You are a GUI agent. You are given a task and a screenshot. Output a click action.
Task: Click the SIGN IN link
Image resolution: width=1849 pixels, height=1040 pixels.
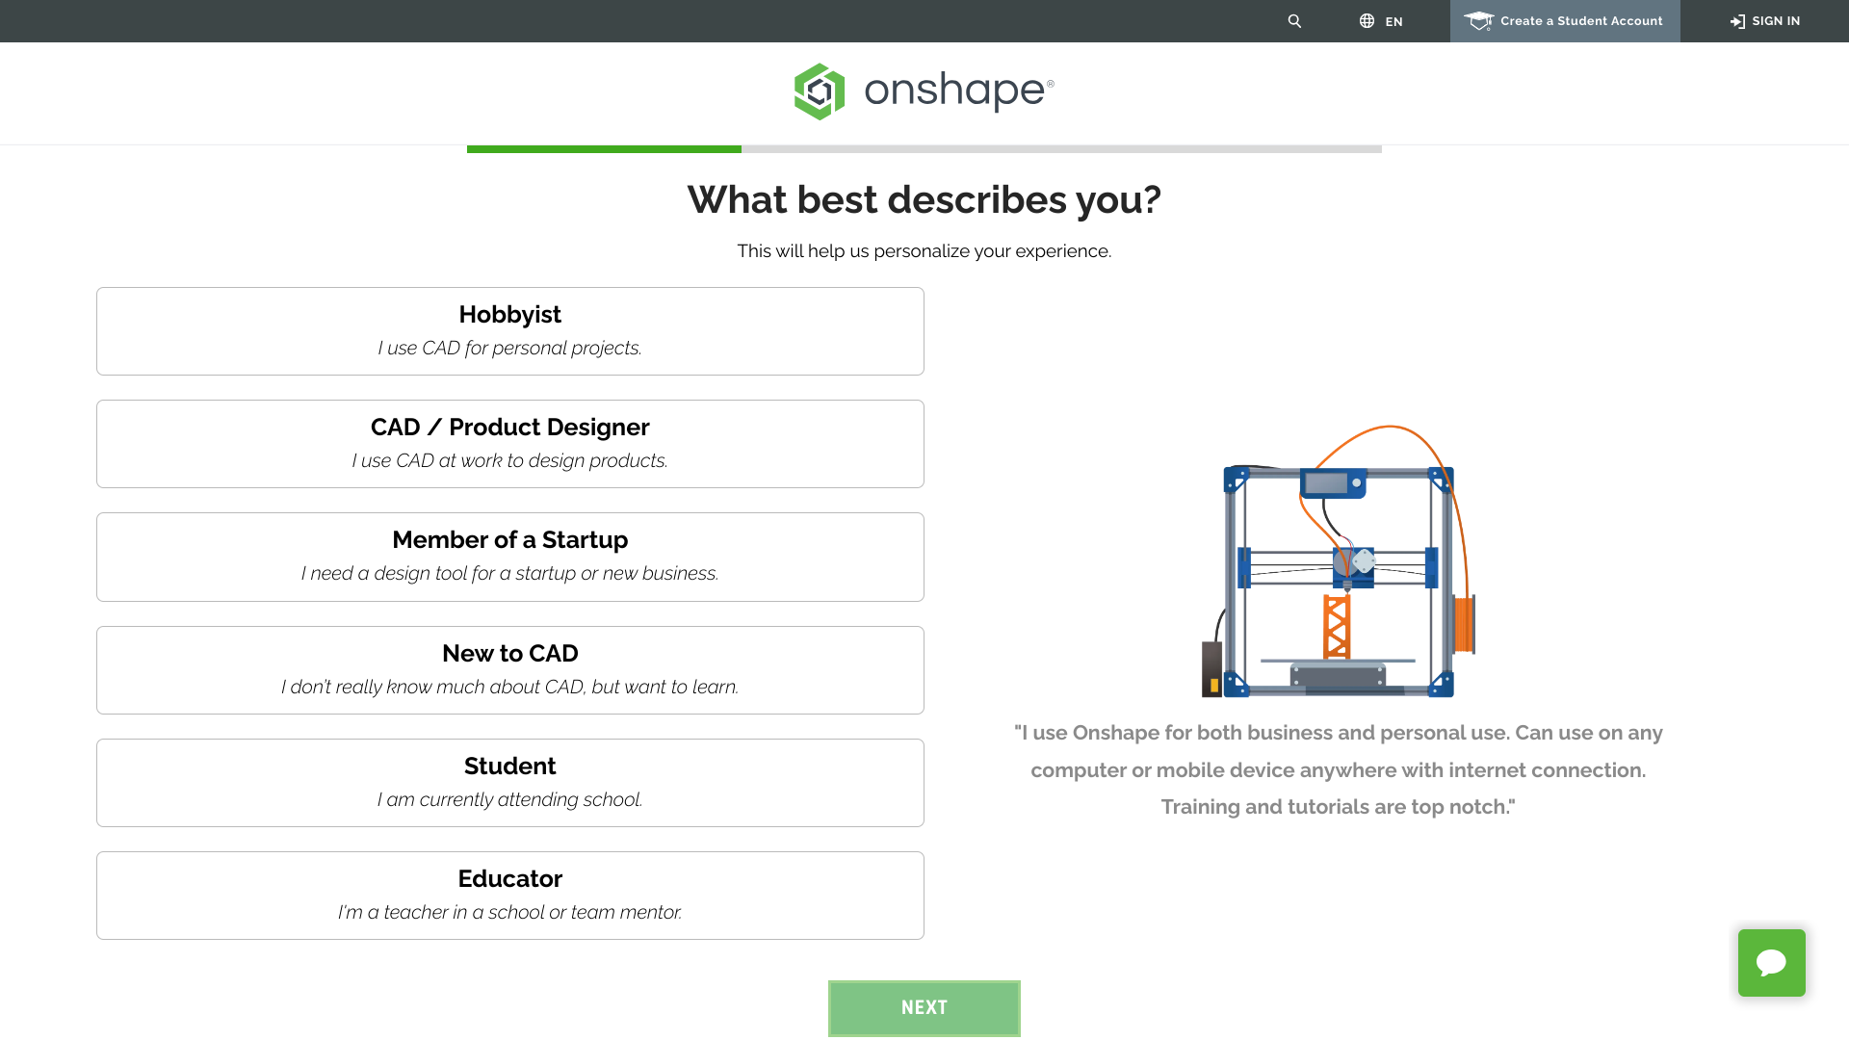[1776, 21]
